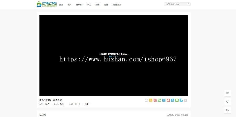
Task: Select the 动漫 menu item
Action: (x=97, y=5)
